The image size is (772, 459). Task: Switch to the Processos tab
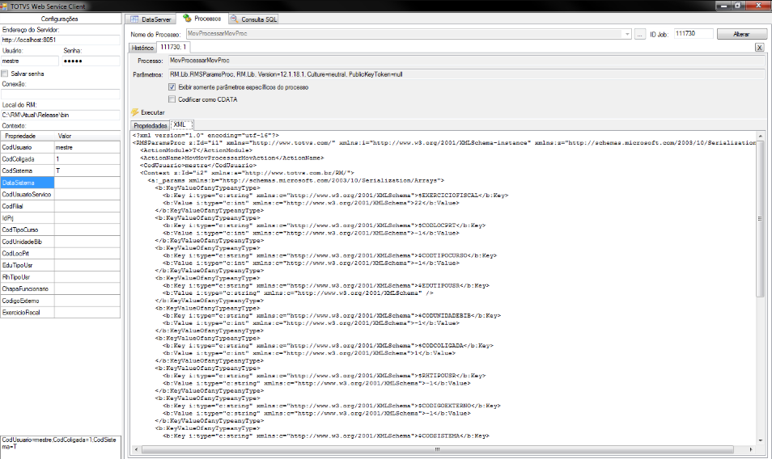[202, 19]
